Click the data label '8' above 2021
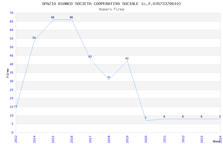 click(x=164, y=117)
